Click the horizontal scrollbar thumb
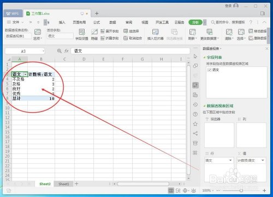The image size is (273, 197). click(x=143, y=184)
